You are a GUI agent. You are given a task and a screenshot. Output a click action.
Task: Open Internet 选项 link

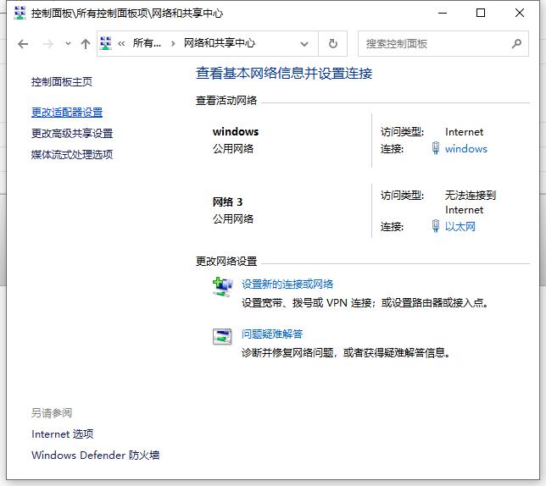pos(63,434)
